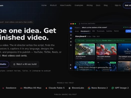Click the Projects breadcrumb
Screen dimensions: 131x98
coord(77,28)
